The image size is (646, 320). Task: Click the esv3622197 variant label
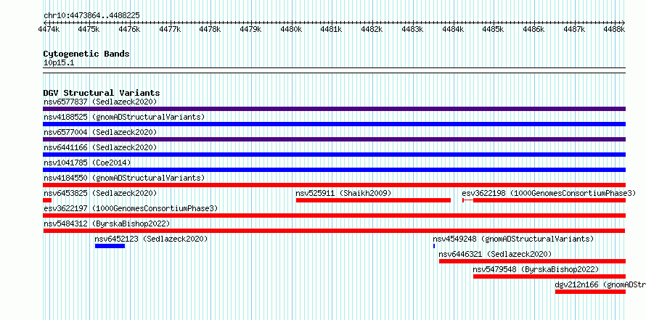[131, 208]
